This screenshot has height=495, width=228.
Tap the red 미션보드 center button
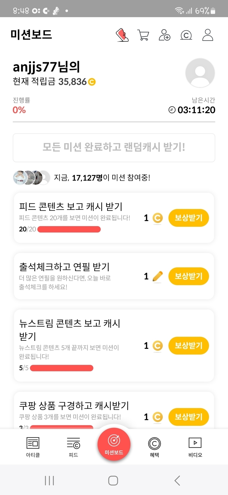click(114, 444)
